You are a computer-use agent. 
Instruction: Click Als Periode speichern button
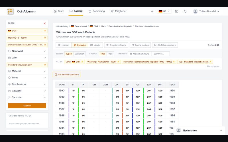click(67, 74)
